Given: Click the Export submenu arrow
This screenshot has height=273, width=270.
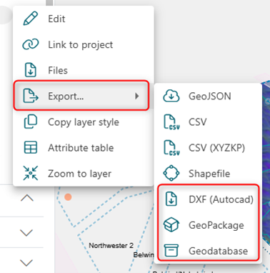Looking at the screenshot, I should tap(136, 96).
